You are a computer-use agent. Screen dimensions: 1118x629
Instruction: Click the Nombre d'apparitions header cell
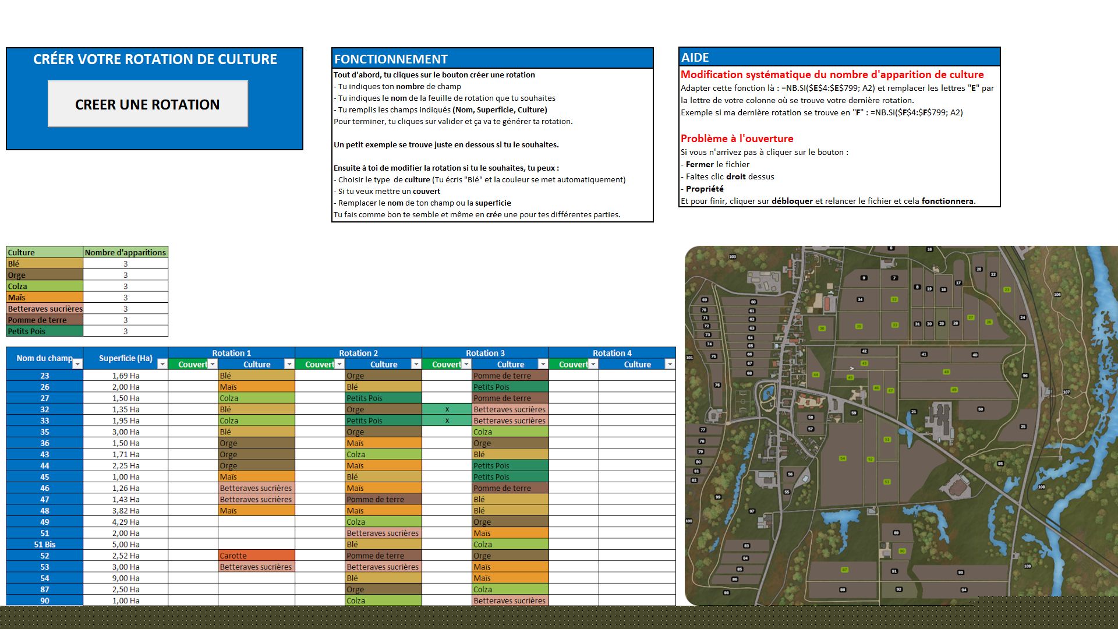pyautogui.click(x=125, y=252)
